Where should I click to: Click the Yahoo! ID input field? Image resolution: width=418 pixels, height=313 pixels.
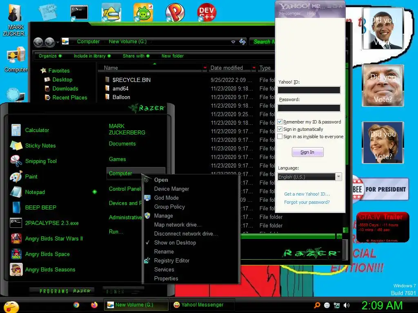(309, 90)
